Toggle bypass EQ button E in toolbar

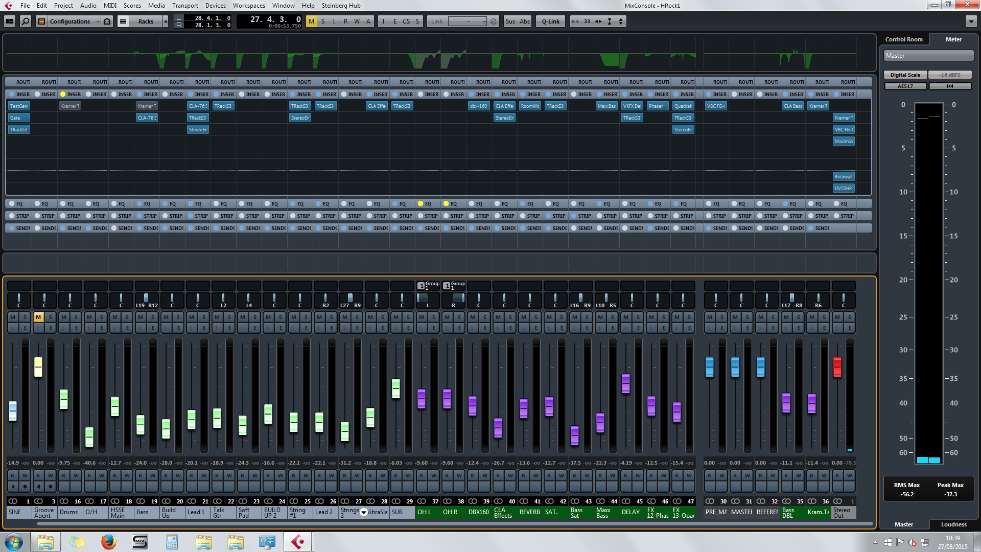(394, 21)
